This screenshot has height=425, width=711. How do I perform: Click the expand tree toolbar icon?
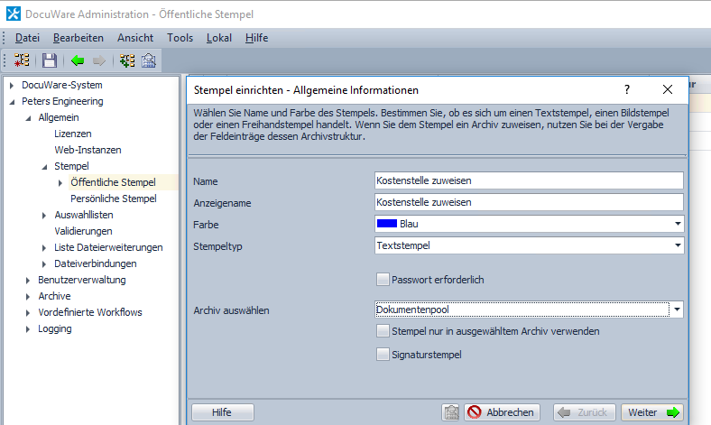point(127,60)
